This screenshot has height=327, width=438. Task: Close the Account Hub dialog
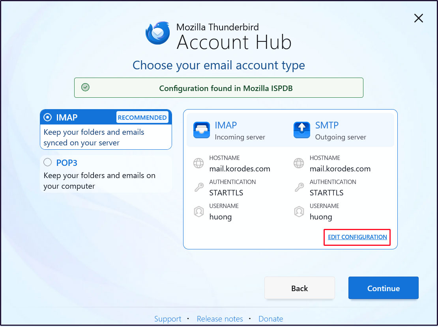pos(418,18)
